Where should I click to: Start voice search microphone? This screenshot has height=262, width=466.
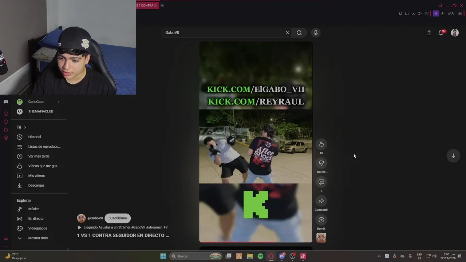(x=316, y=33)
